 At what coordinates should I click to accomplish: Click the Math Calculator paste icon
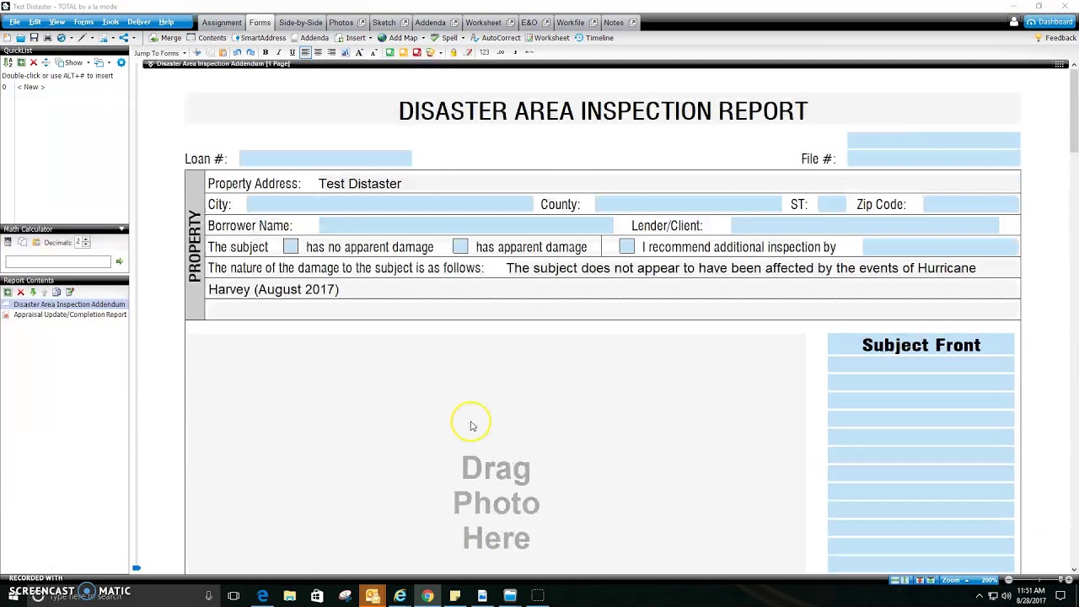(36, 242)
